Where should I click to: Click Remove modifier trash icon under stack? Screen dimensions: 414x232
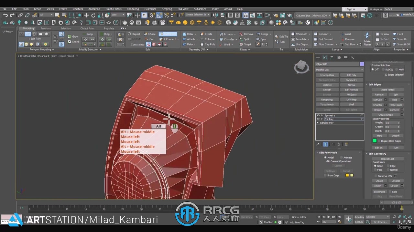click(x=339, y=144)
